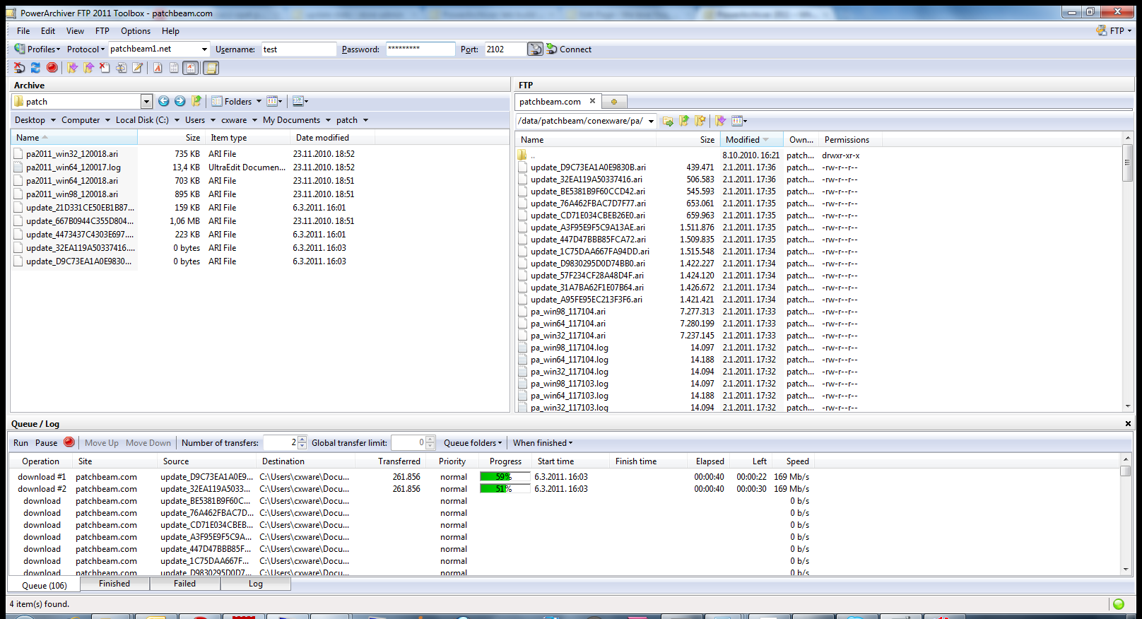Image resolution: width=1142 pixels, height=619 pixels.
Task: Close the patchbeam.com FTP tab
Action: point(592,101)
